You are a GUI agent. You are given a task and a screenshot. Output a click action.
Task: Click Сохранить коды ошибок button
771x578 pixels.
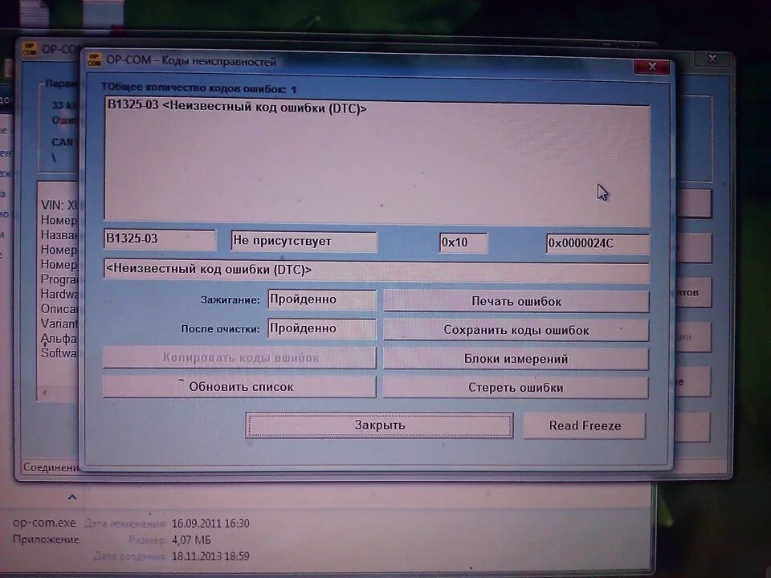[x=516, y=330]
